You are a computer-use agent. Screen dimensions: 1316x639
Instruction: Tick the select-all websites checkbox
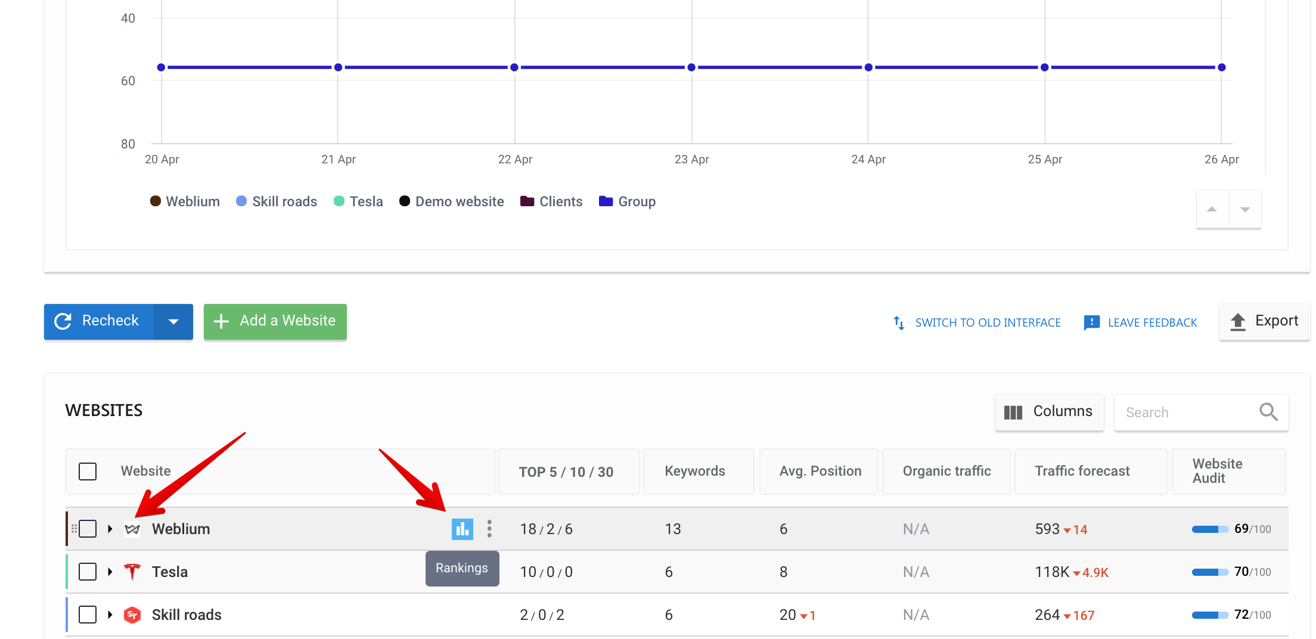pyautogui.click(x=88, y=471)
